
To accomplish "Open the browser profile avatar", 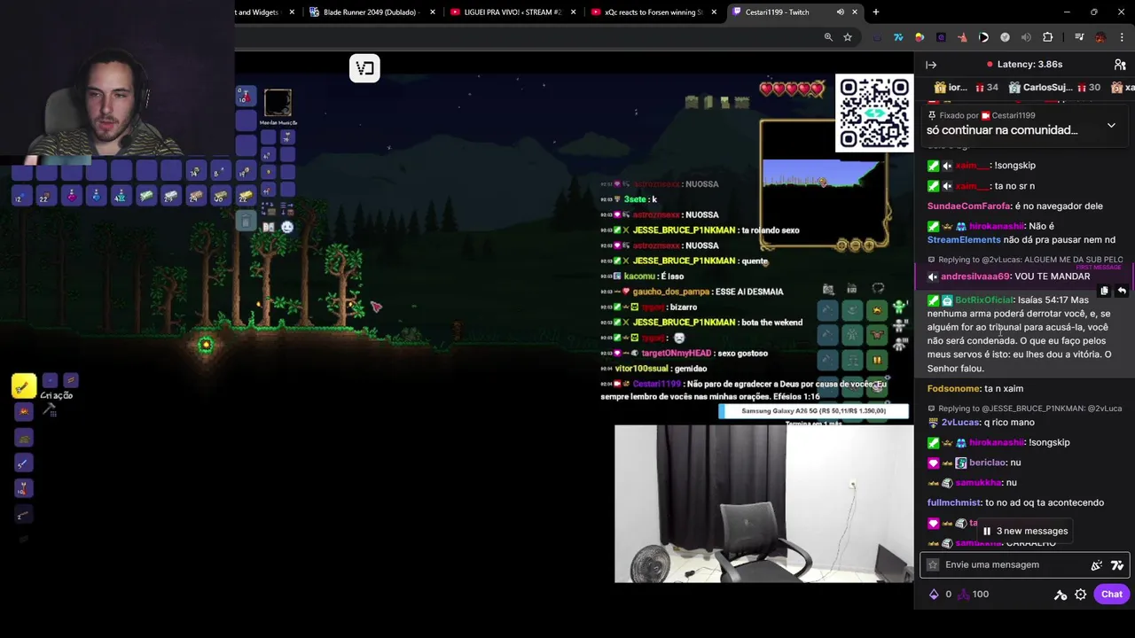I will point(1100,37).
